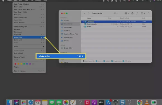Open Apple TV app in Dock
Image resolution: width=162 pixels, height=105 pixels.
[x=101, y=102]
